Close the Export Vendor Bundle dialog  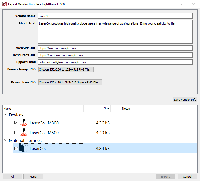click(x=193, y=4)
